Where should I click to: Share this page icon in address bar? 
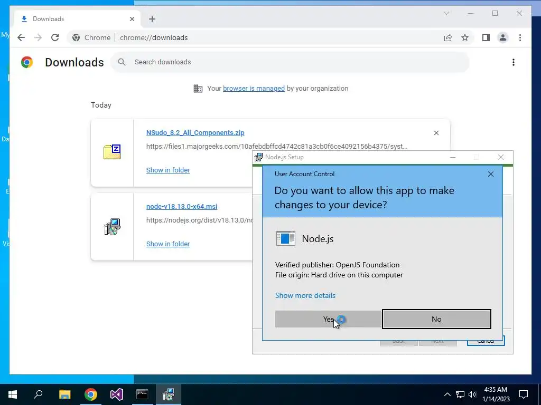448,37
